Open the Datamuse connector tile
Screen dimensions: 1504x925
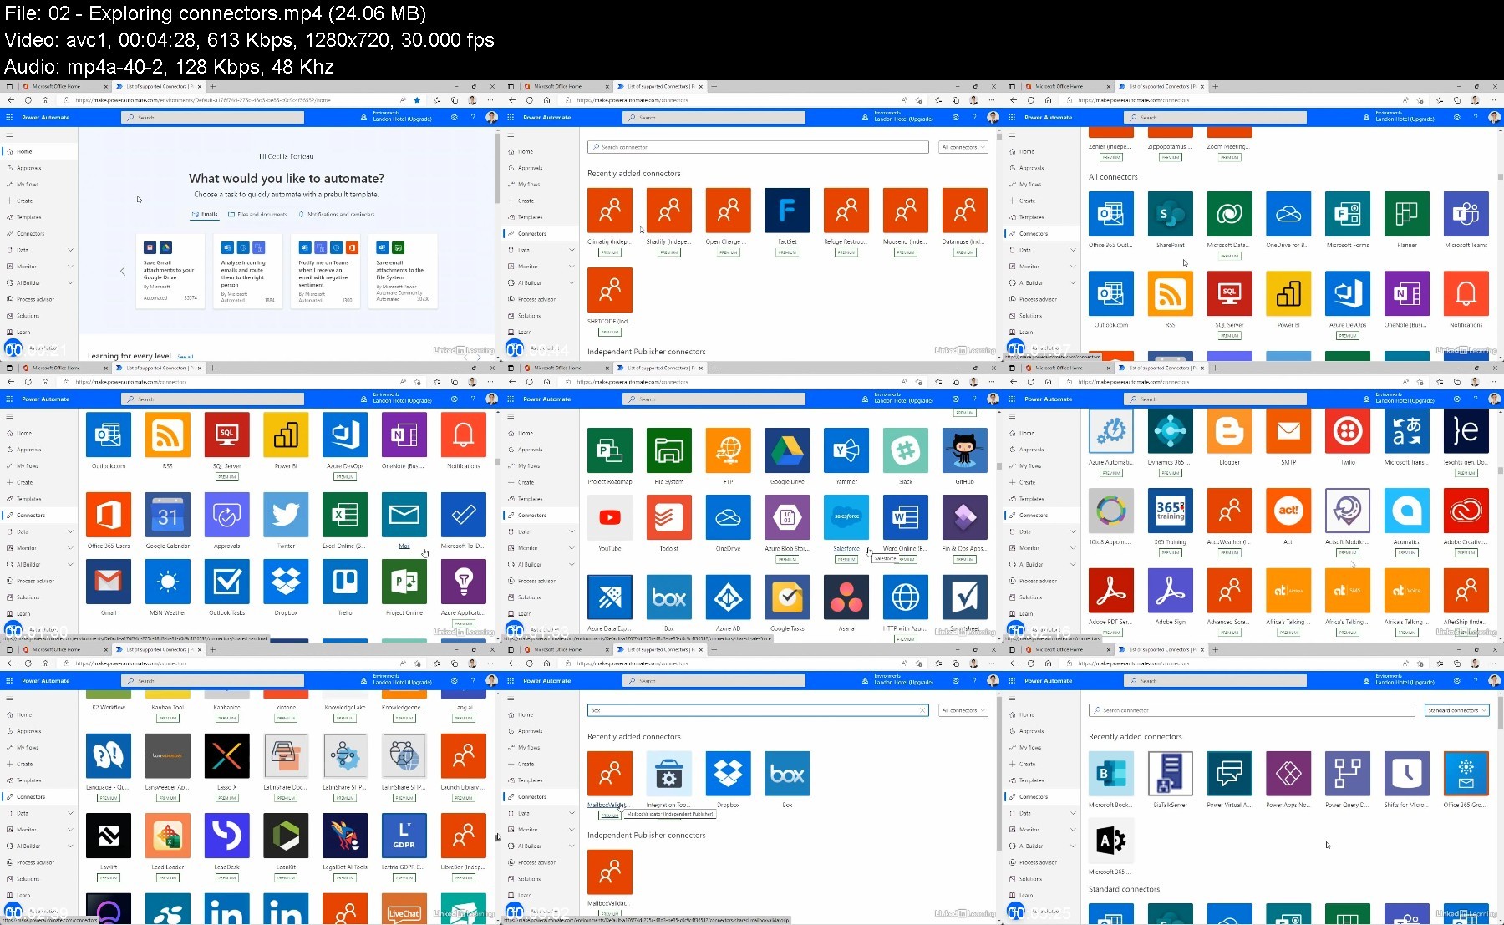(x=965, y=211)
